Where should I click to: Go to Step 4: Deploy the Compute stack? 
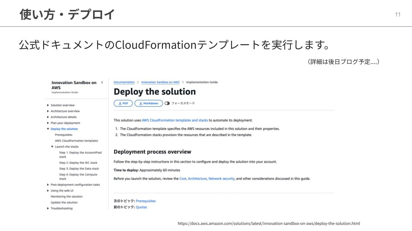click(78, 177)
